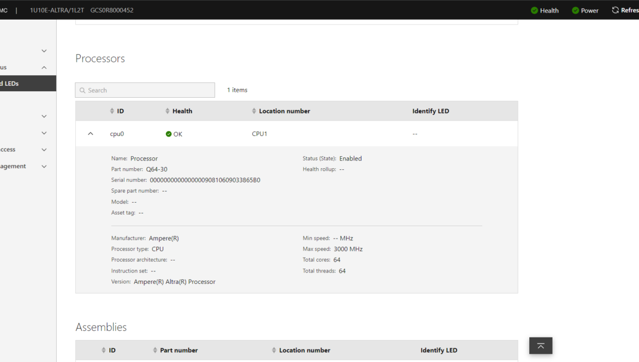Viewport: 639px width, 362px height.
Task: Click the CPU1 location number cell
Action: coord(259,134)
